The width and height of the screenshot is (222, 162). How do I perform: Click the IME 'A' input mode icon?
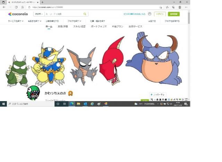point(152,99)
